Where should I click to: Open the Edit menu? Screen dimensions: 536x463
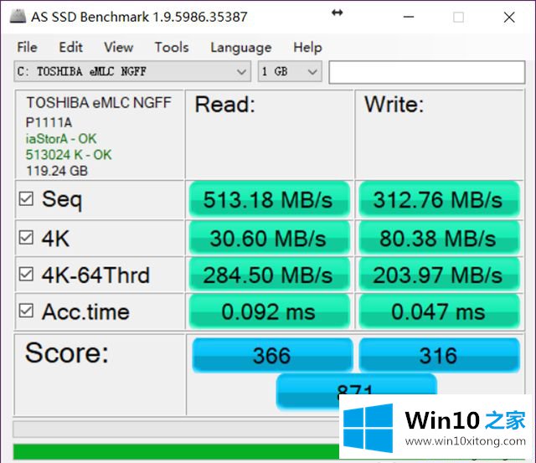70,47
